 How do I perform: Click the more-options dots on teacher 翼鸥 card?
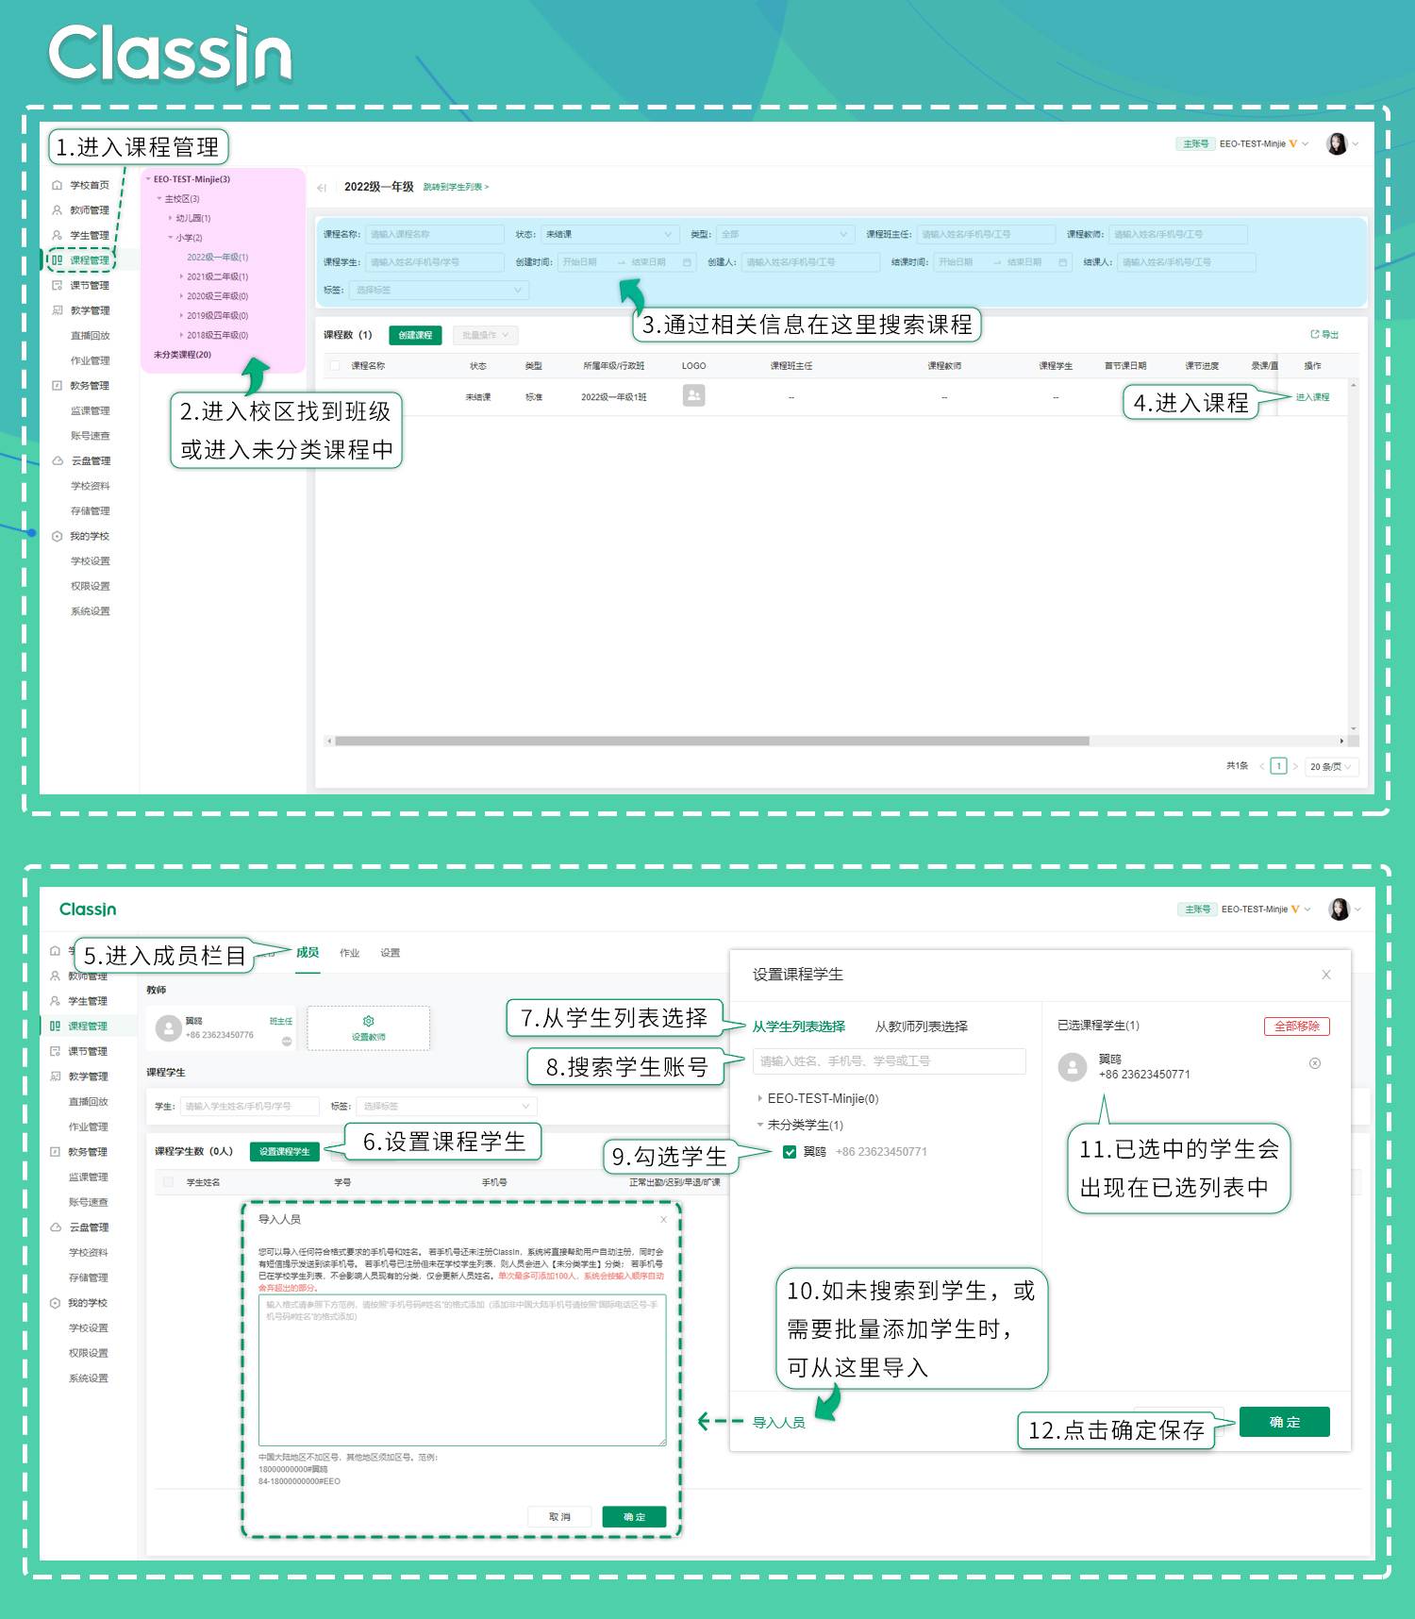coord(287,1042)
